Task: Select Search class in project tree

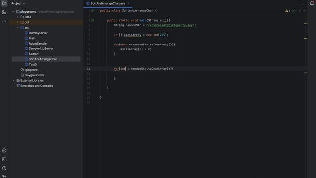Action: [33, 54]
